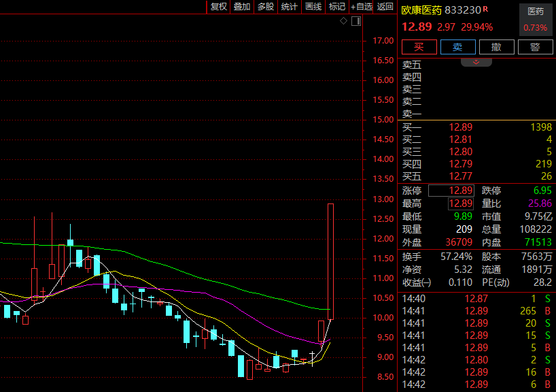Viewport: 556px width, 392px height.
Task: Select the 画线 drawing tool
Action: [x=313, y=7]
